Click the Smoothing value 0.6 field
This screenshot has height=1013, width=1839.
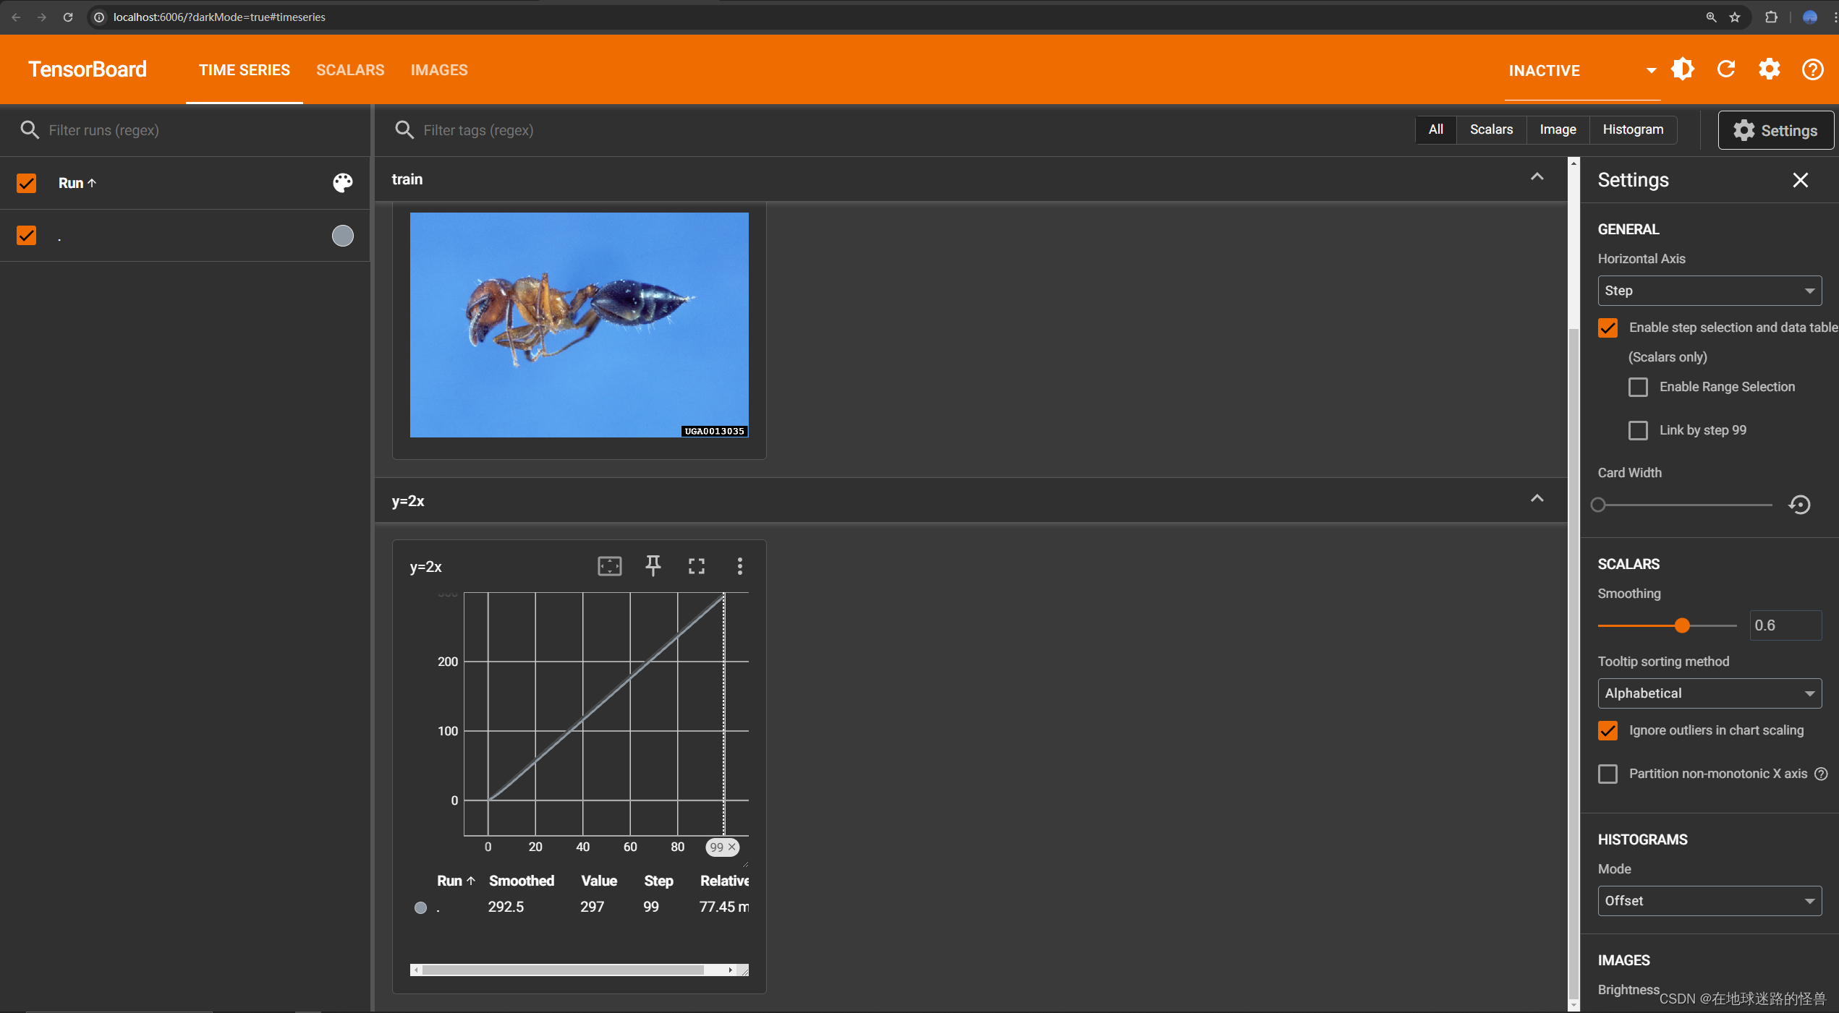1785,625
